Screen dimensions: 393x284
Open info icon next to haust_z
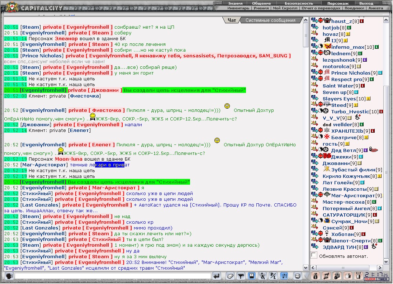pos(362,21)
